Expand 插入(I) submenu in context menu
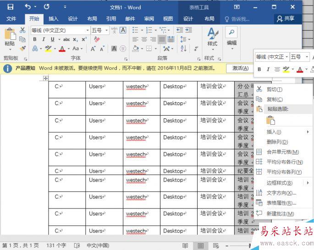Image resolution: width=314 pixels, height=250 pixels. pos(284,132)
